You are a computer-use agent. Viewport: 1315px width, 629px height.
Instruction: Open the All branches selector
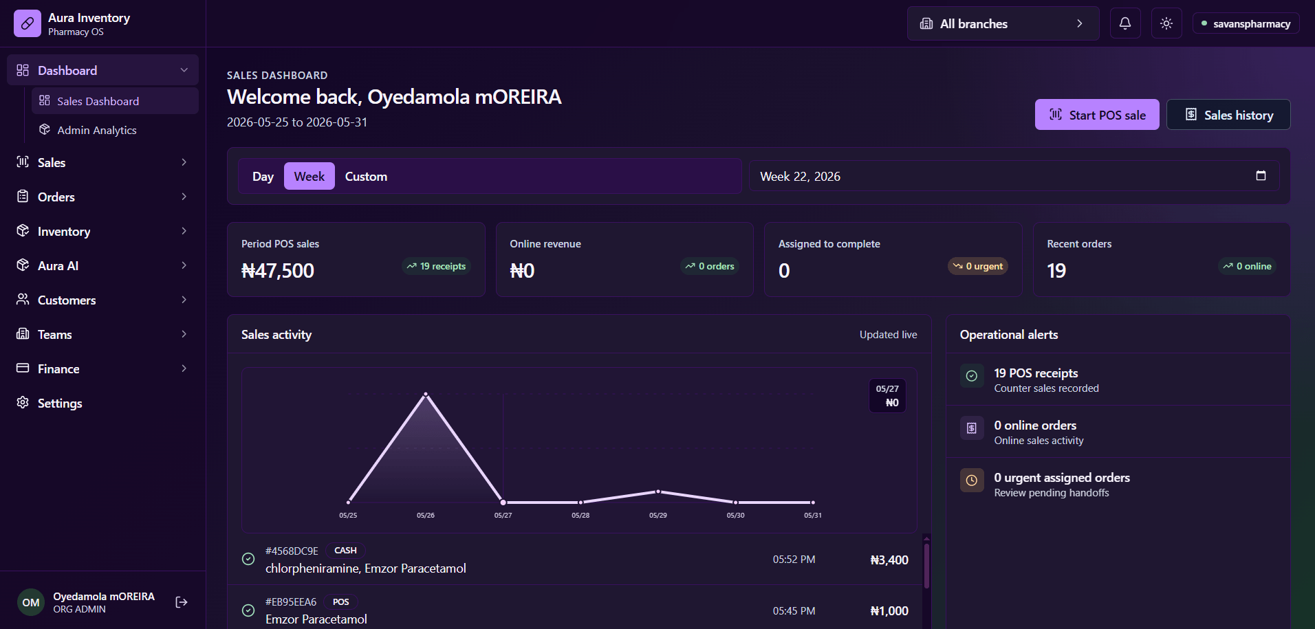(1003, 23)
